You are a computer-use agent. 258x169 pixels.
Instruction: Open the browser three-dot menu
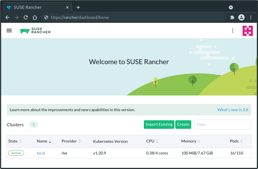(x=251, y=17)
